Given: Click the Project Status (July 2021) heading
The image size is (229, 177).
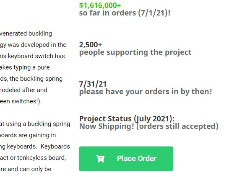Looking at the screenshot, I should point(127,119).
